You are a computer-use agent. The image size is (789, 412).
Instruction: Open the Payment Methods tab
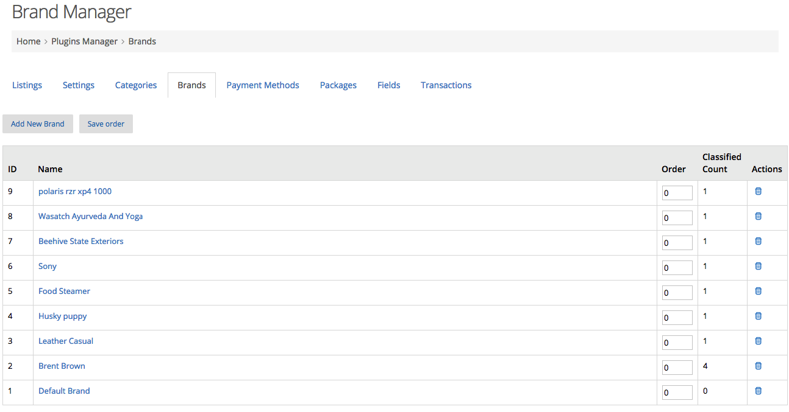263,85
